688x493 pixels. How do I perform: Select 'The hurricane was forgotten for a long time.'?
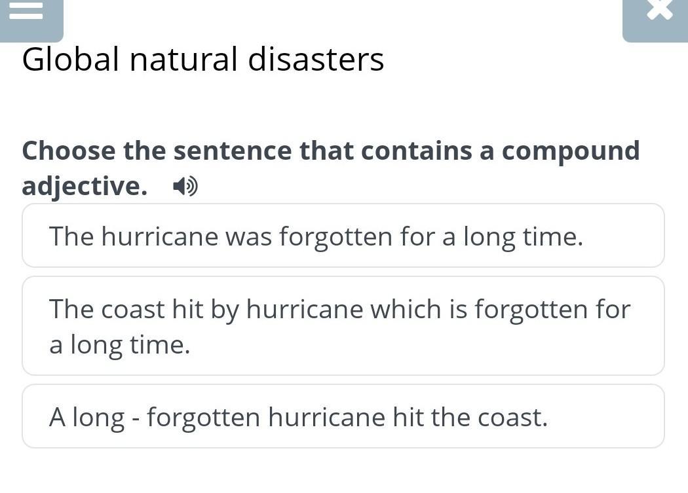tap(343, 236)
